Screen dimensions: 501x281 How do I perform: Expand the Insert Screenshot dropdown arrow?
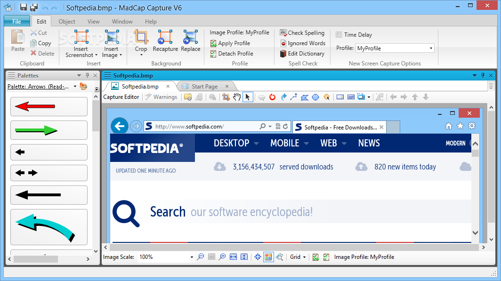pyautogui.click(x=96, y=55)
